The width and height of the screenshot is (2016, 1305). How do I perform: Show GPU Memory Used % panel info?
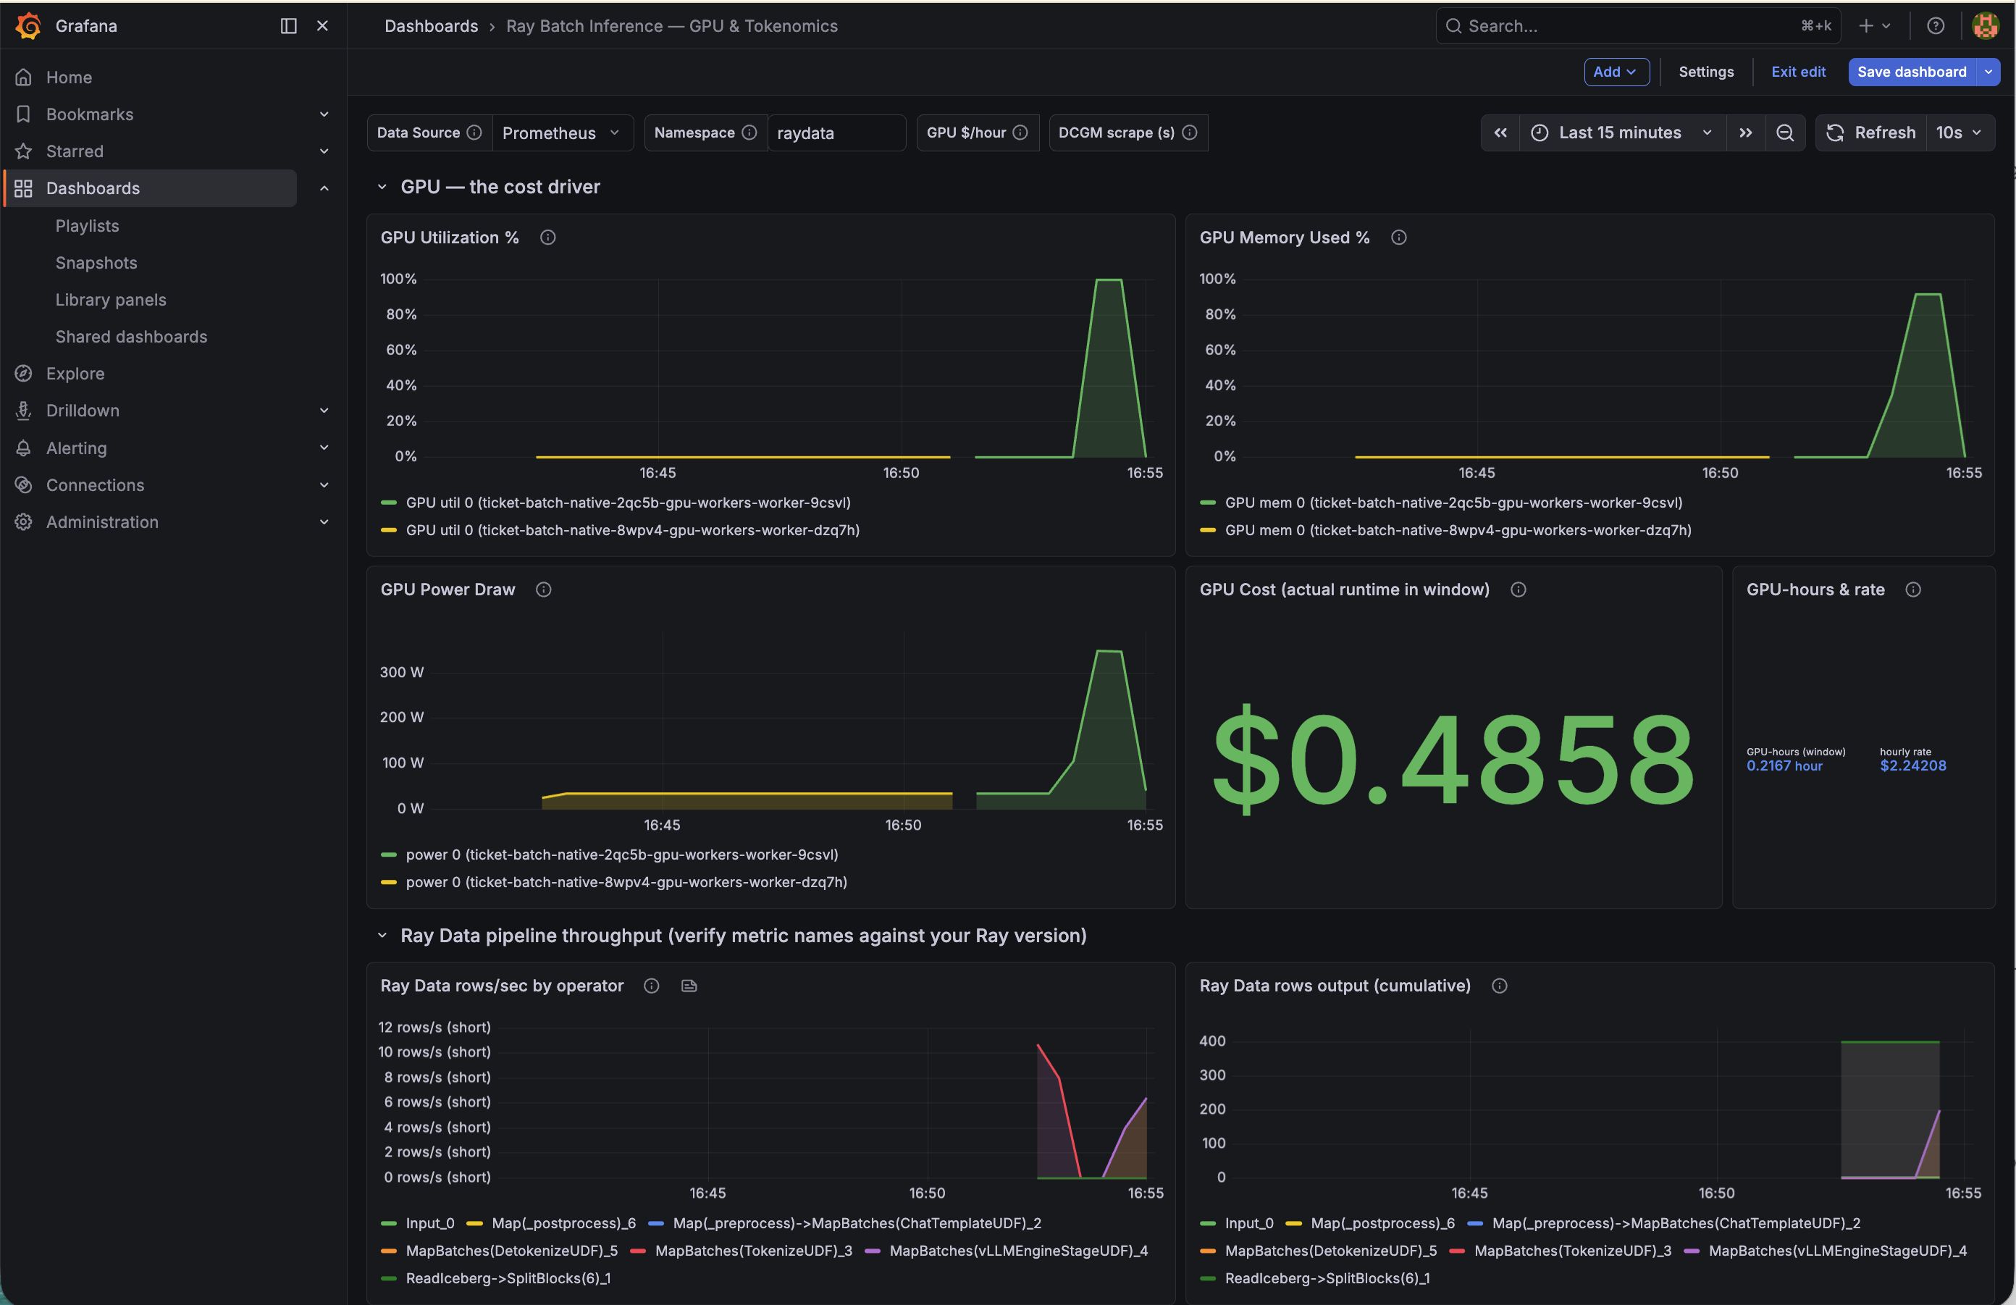[x=1398, y=238]
